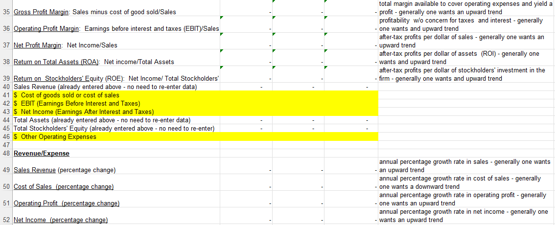
Task: Click the 'annual percentage growth rate in sales' description
Action: [x=466, y=166]
